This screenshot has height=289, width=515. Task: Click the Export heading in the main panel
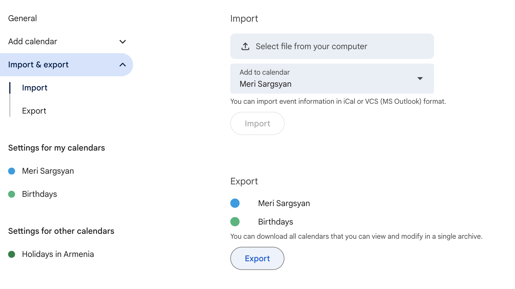point(244,181)
